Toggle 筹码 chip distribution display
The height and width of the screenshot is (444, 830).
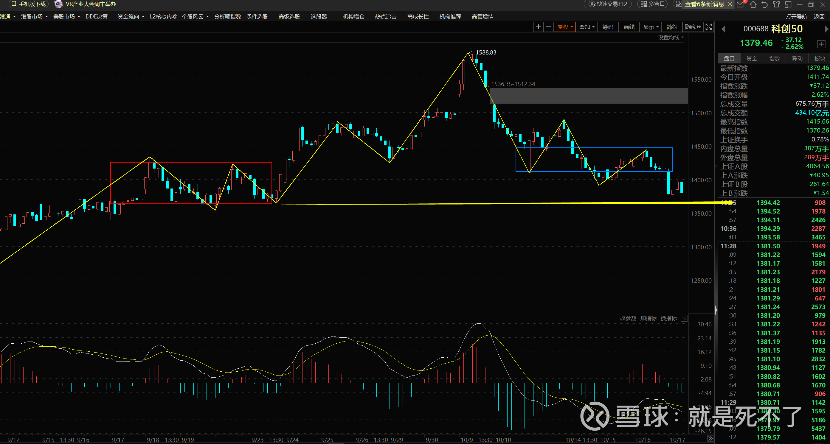[x=608, y=27]
